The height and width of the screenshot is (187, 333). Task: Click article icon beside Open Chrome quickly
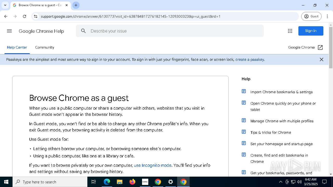click(244, 103)
